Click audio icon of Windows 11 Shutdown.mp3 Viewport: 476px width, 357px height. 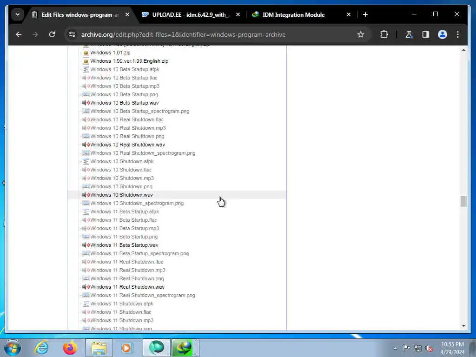point(86,320)
